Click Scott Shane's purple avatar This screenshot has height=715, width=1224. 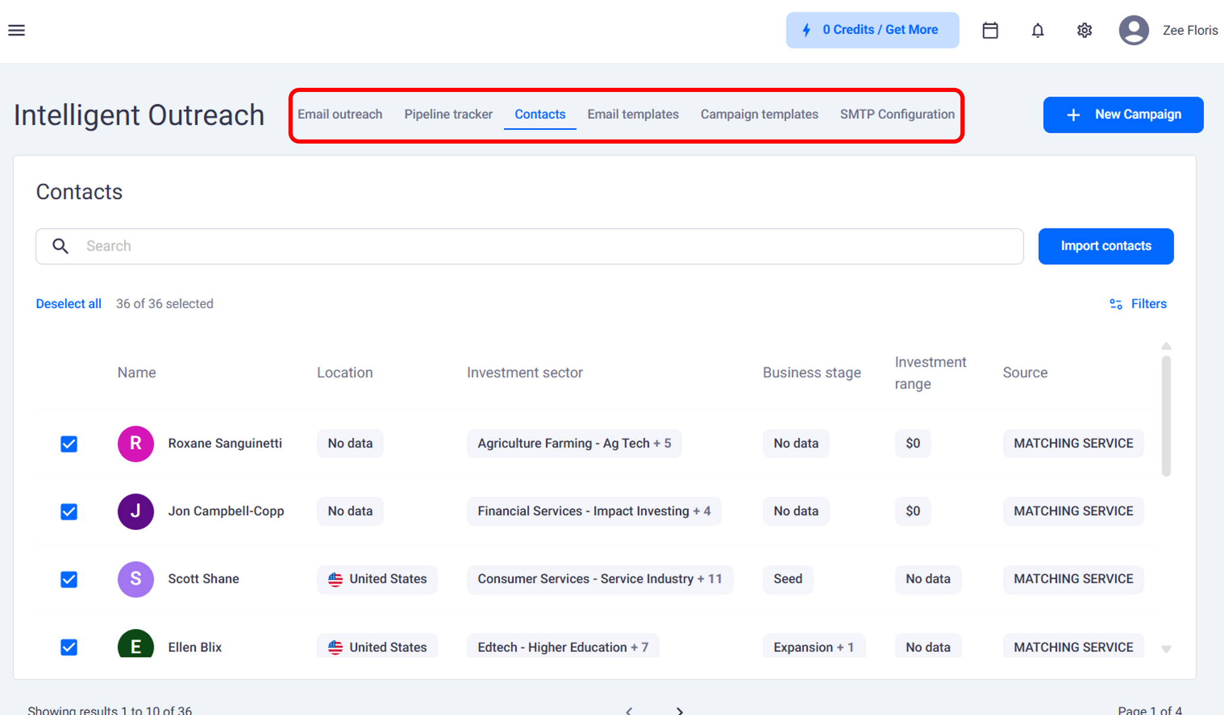point(135,579)
